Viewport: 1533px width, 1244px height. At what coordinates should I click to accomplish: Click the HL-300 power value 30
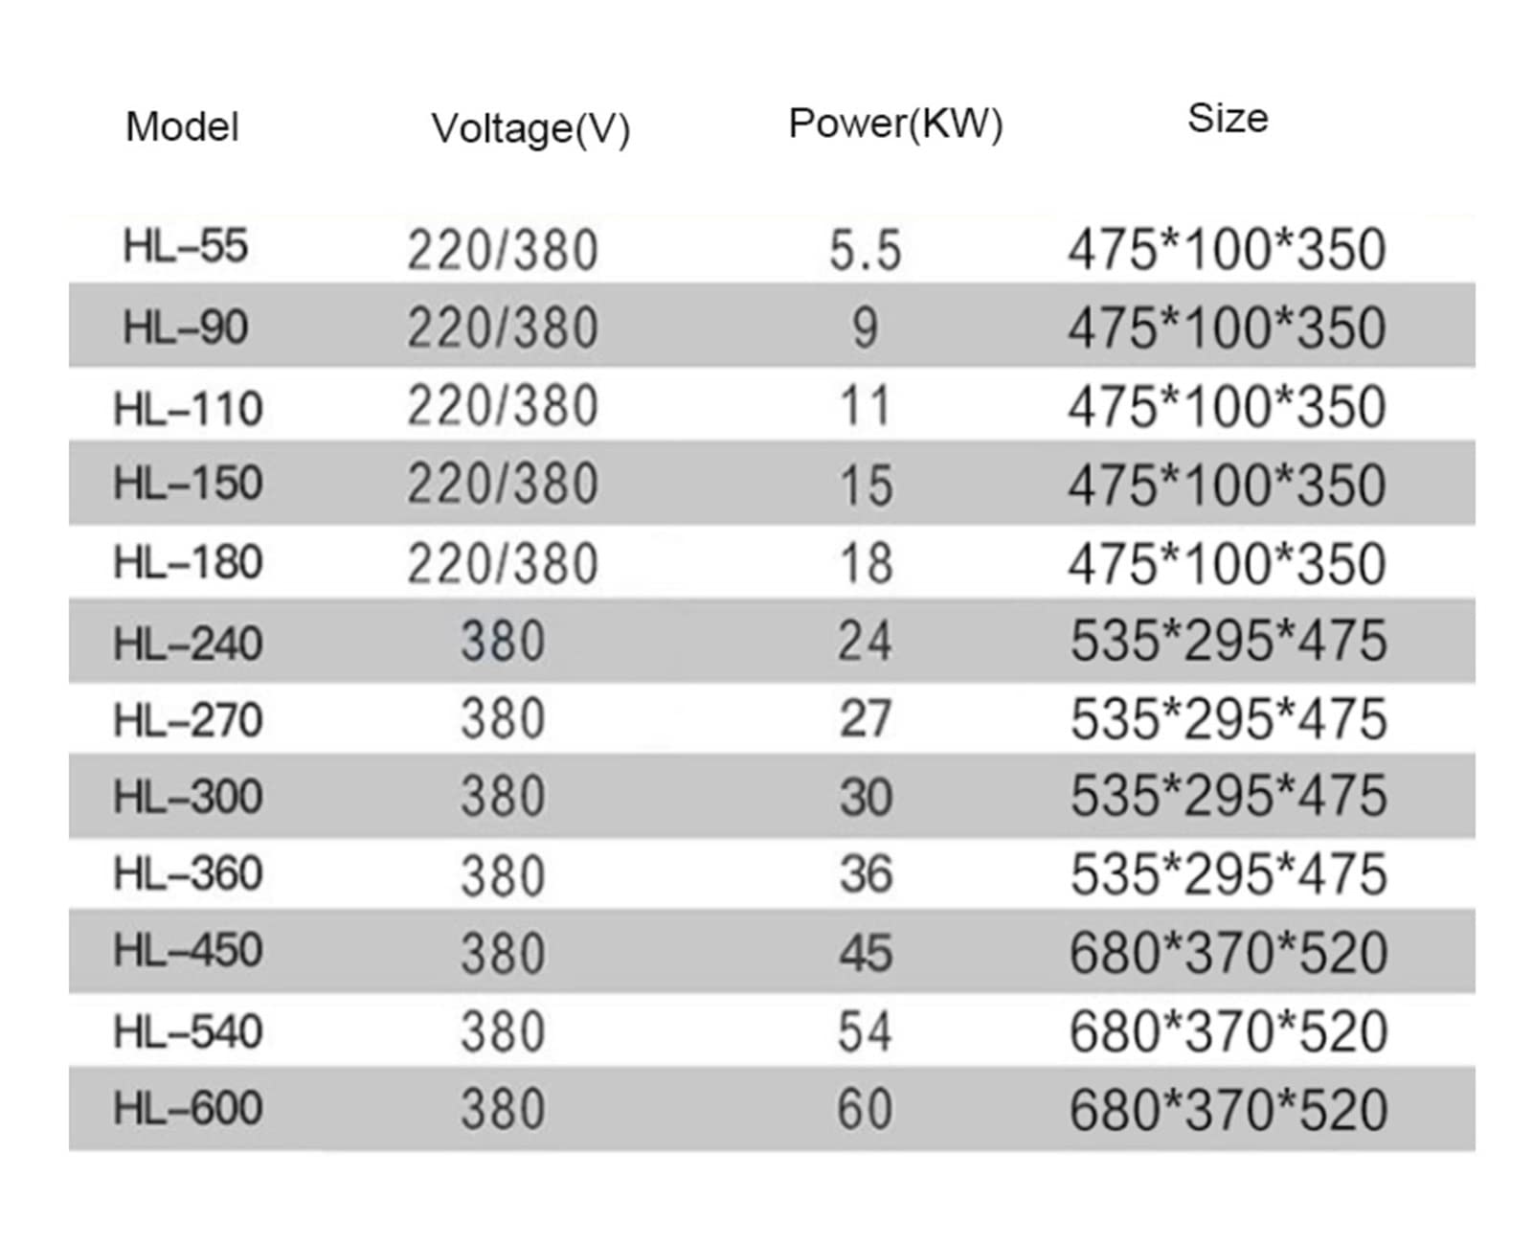pyautogui.click(x=866, y=797)
